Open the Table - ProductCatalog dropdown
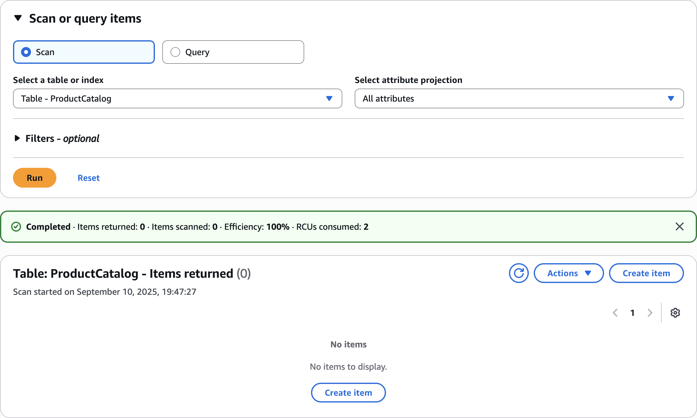This screenshot has width=697, height=418. pos(177,98)
